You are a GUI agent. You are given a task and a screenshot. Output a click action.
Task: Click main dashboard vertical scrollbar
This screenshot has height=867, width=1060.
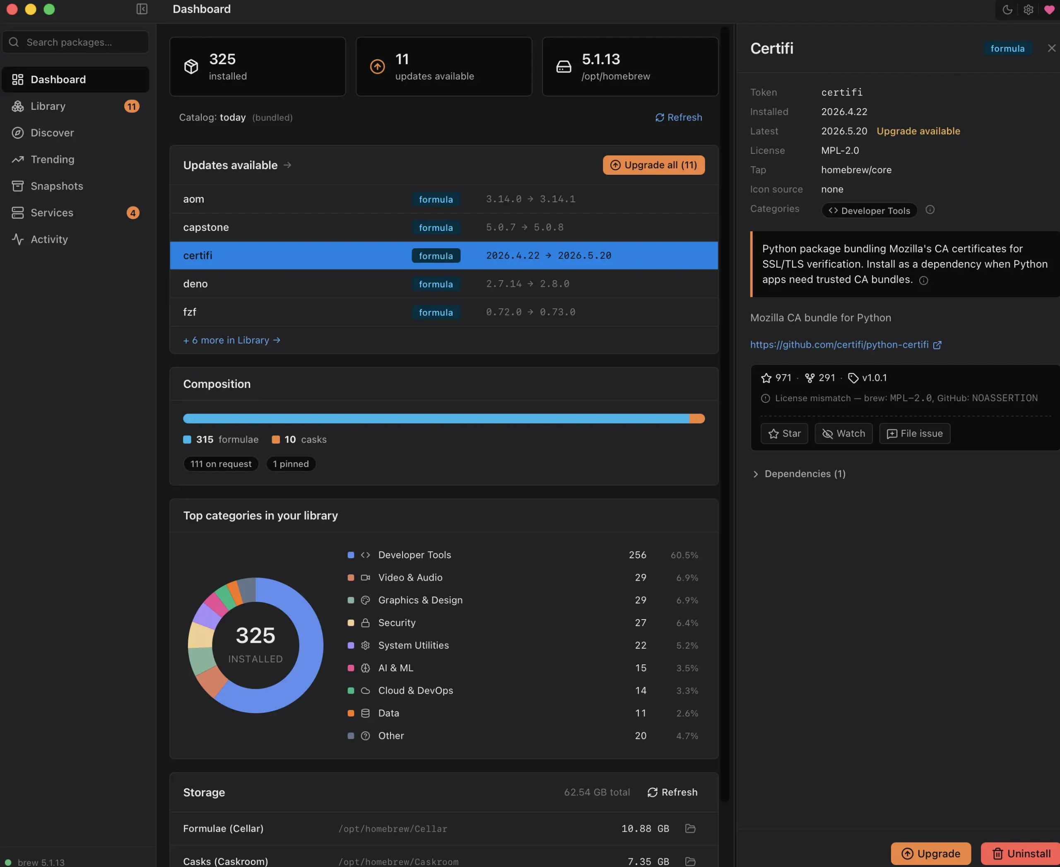point(725,414)
